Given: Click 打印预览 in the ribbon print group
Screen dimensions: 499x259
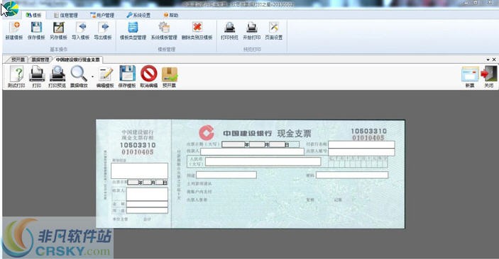Looking at the screenshot, I should coord(229,31).
